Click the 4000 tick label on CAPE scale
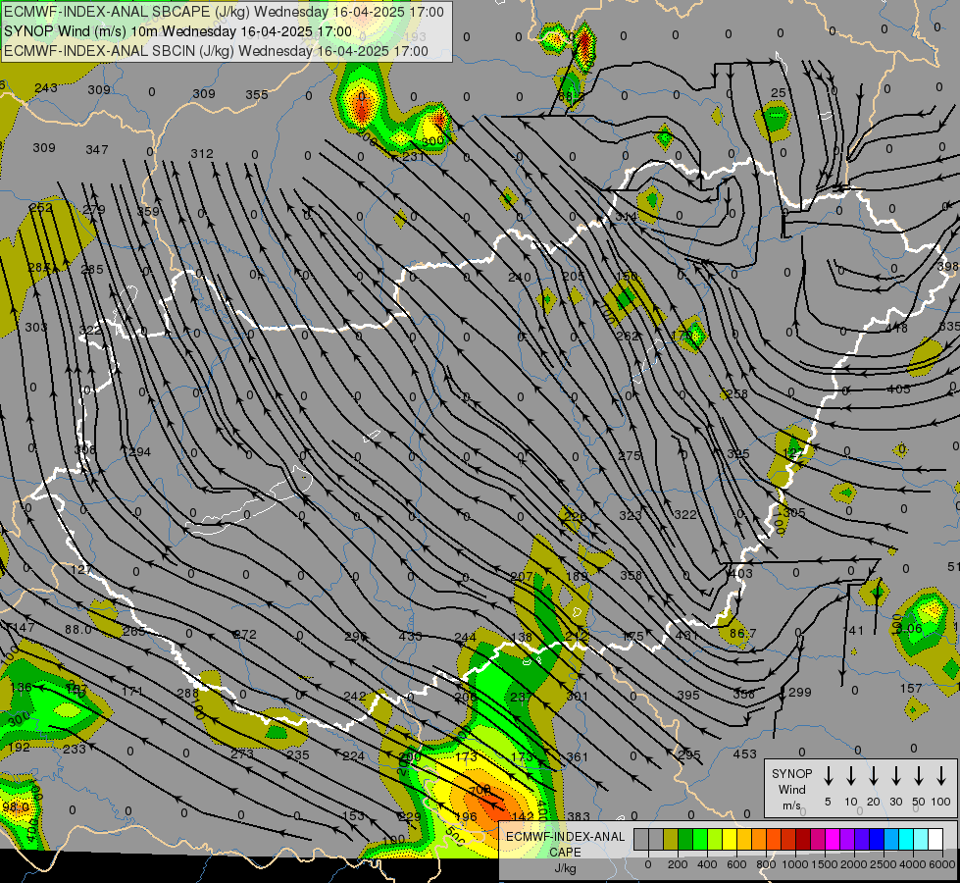The height and width of the screenshot is (883, 960). point(913,864)
